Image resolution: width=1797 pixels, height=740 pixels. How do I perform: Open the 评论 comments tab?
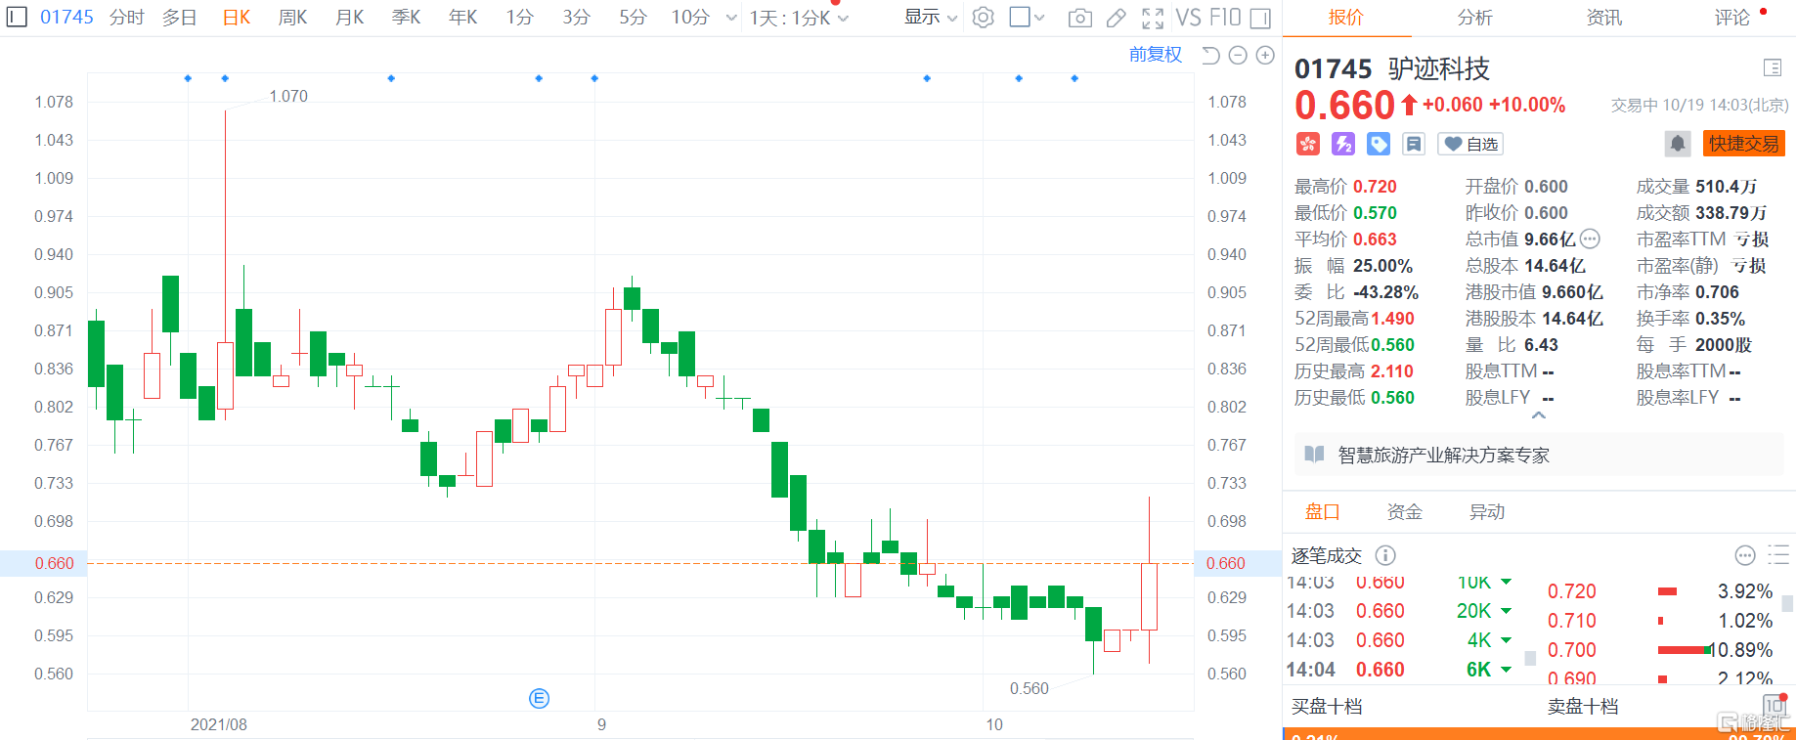1732,18
